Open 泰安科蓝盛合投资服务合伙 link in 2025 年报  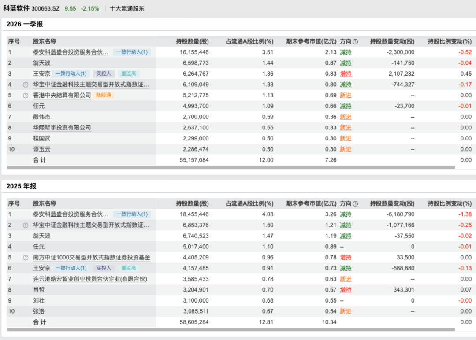71,214
